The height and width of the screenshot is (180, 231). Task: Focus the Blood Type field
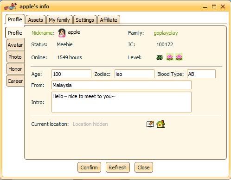[x=201, y=74]
